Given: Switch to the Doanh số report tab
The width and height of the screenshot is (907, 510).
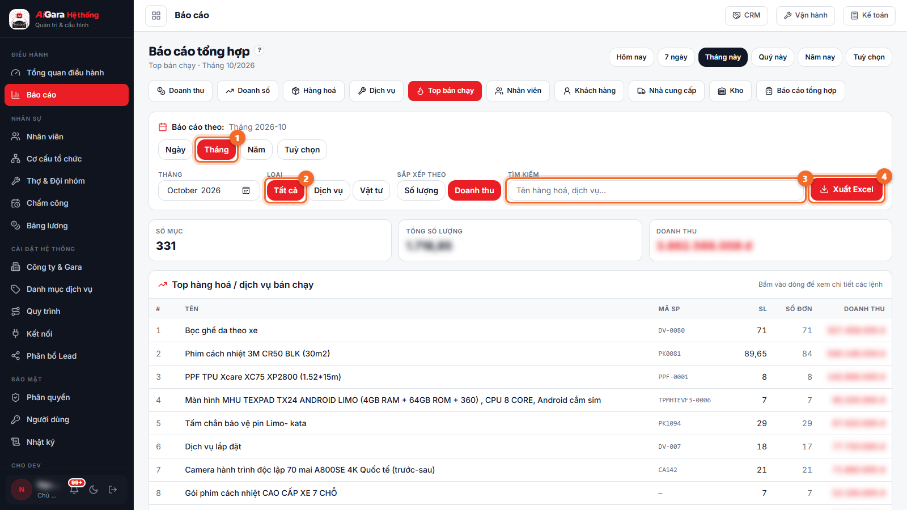Looking at the screenshot, I should [248, 91].
